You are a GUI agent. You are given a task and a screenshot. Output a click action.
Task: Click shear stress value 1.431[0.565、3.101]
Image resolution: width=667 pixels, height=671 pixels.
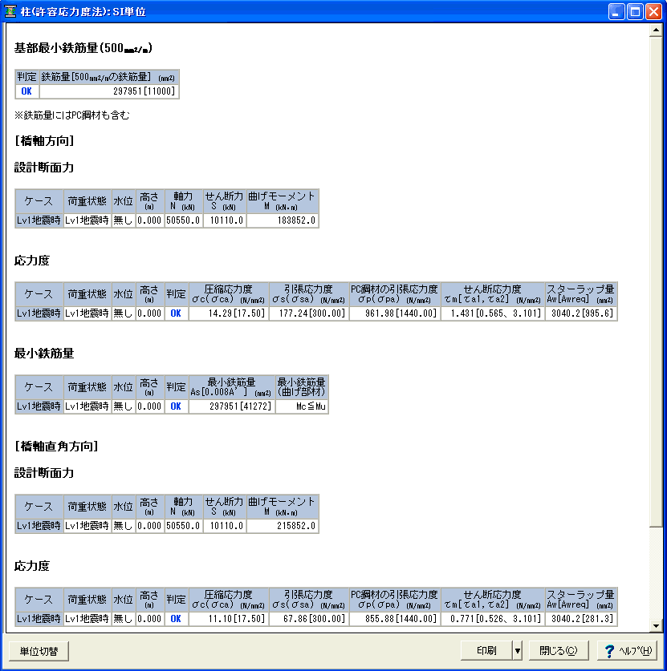click(493, 313)
